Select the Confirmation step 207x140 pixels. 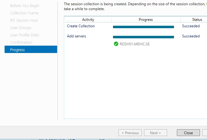(x=21, y=43)
